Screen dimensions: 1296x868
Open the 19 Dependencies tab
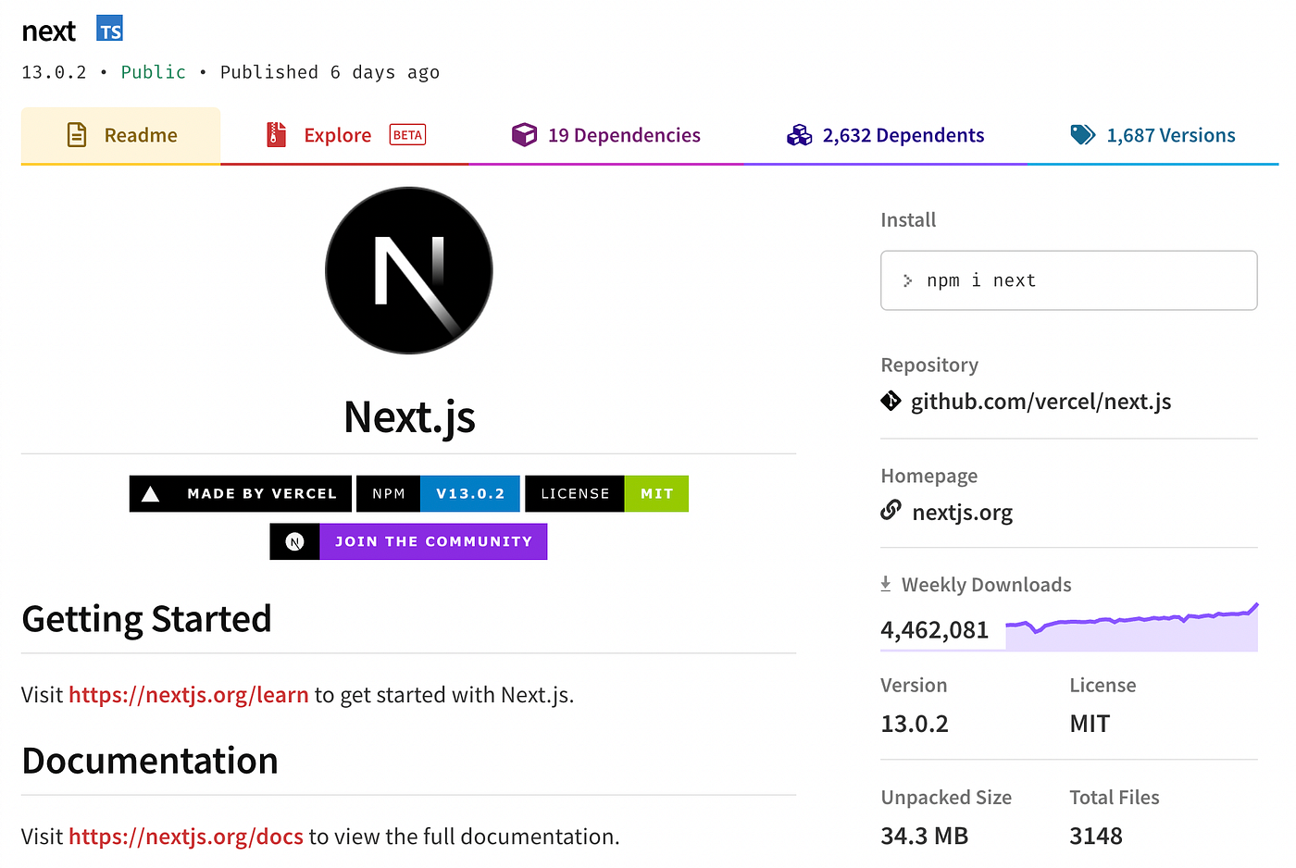coord(606,135)
